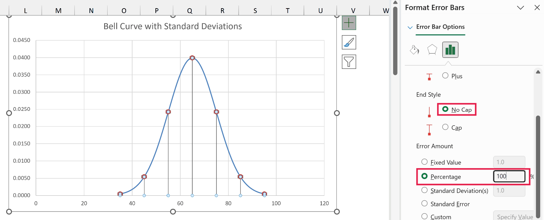
Task: Click the data marker at x value 85
Action: click(240, 177)
